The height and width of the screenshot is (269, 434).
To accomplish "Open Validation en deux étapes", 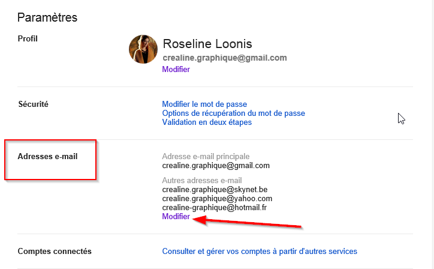I will click(207, 122).
